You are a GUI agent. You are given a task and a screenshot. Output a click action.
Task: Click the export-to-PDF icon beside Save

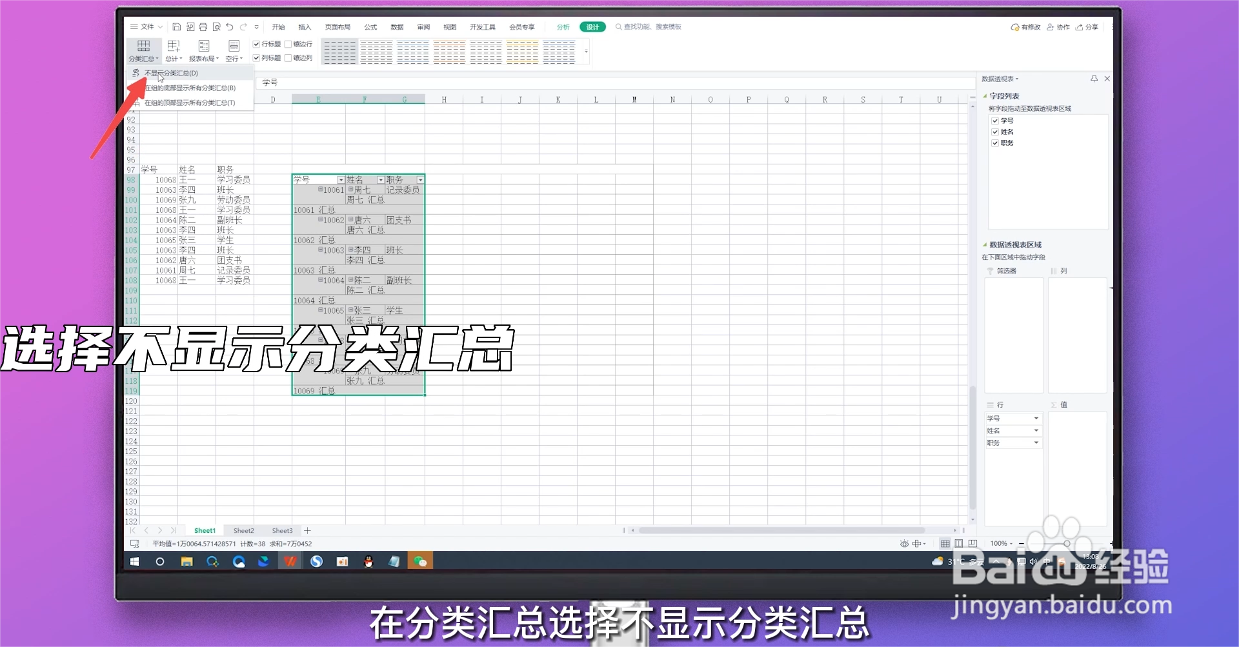(x=190, y=26)
